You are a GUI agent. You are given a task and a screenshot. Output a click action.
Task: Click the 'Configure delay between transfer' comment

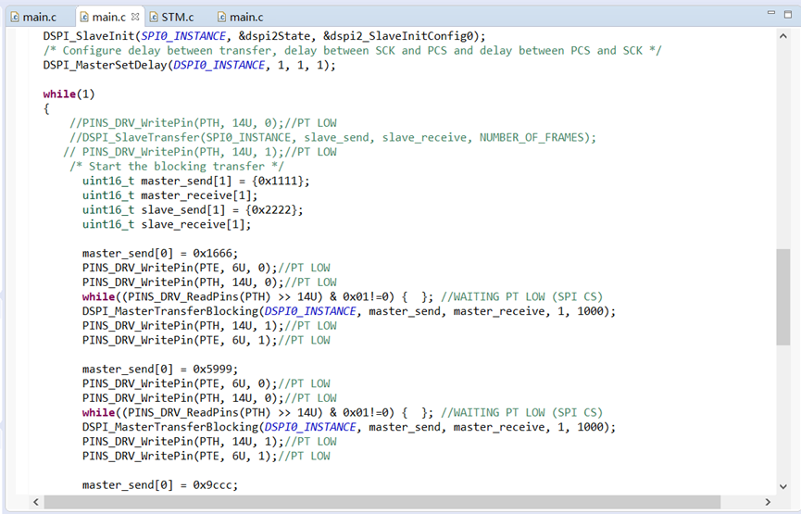click(x=352, y=51)
